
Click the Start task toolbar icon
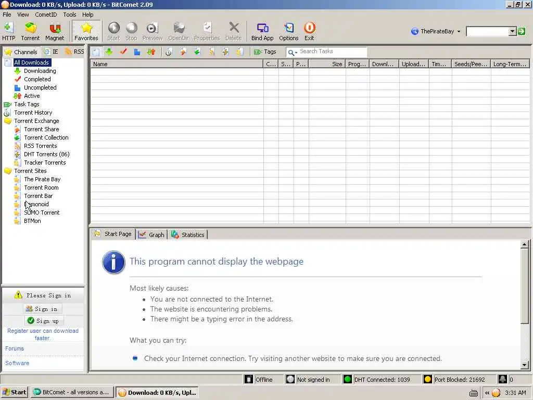coord(113,31)
